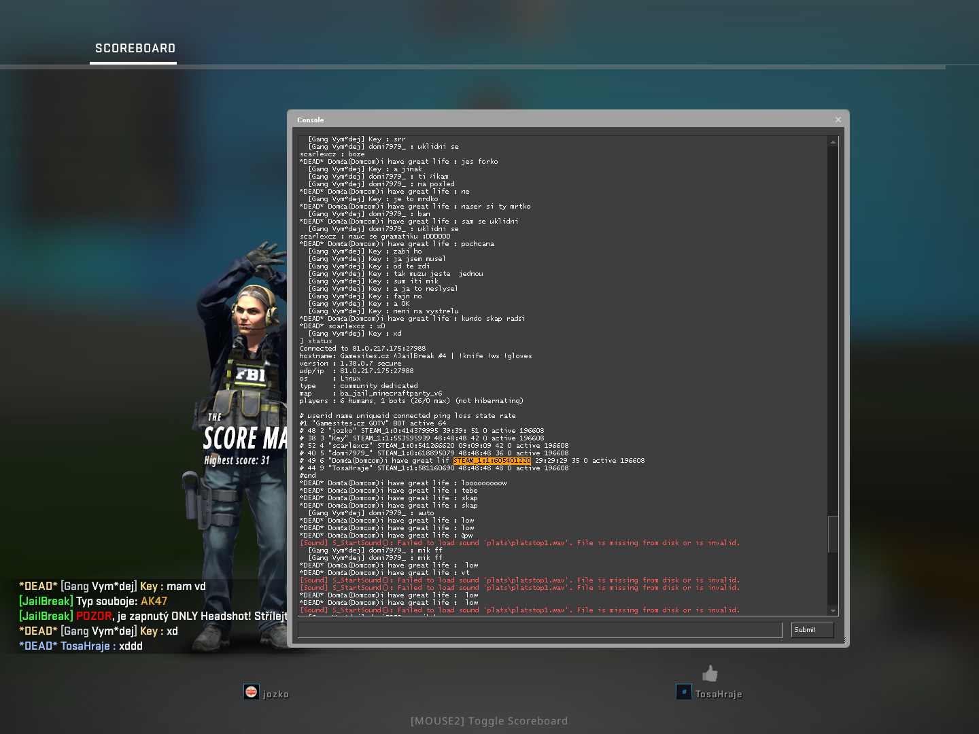Focus the console command input field
The height and width of the screenshot is (734, 979).
point(539,630)
